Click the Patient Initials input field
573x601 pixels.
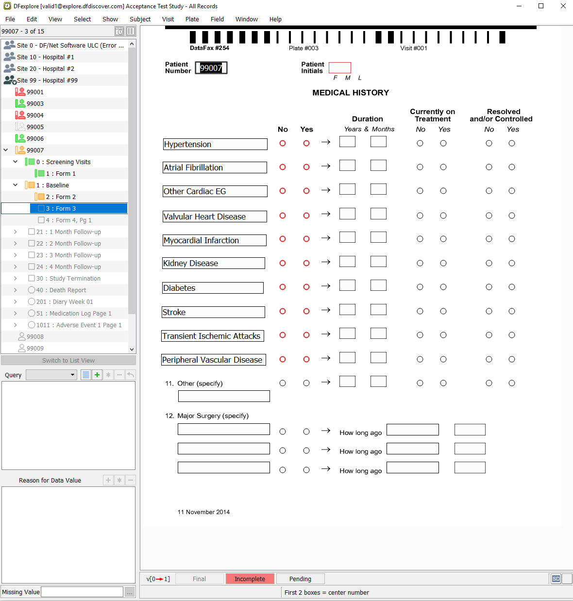[340, 67]
